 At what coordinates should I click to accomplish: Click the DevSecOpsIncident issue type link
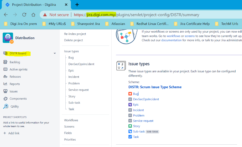click(146, 99)
